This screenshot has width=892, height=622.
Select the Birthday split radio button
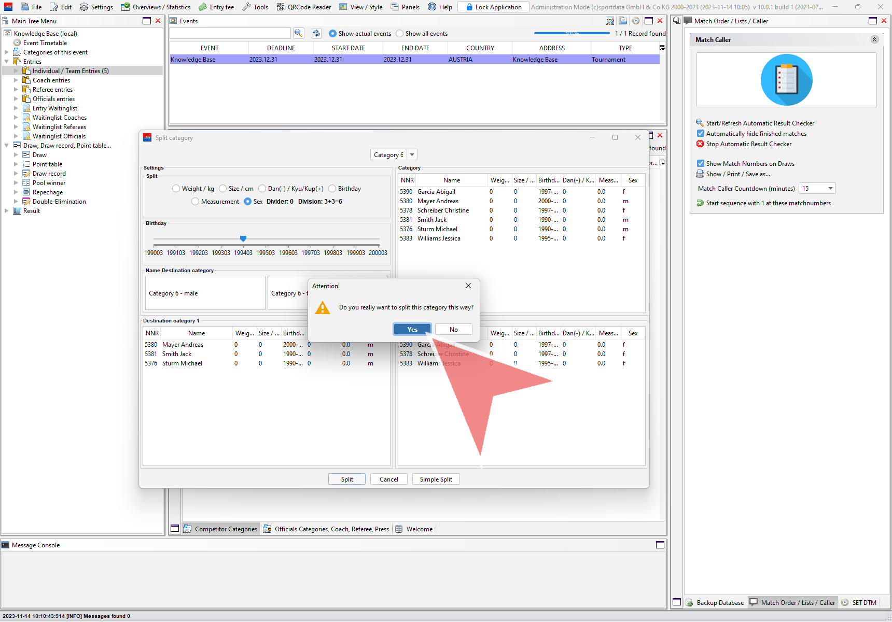(x=332, y=189)
